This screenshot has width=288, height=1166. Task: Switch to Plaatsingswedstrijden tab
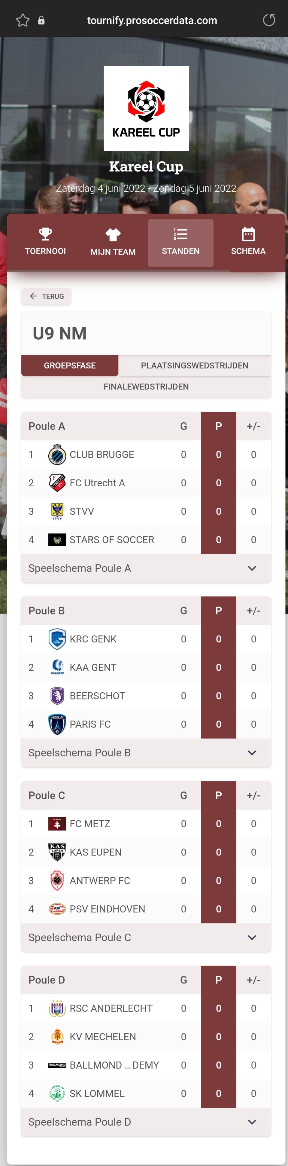pyautogui.click(x=194, y=365)
